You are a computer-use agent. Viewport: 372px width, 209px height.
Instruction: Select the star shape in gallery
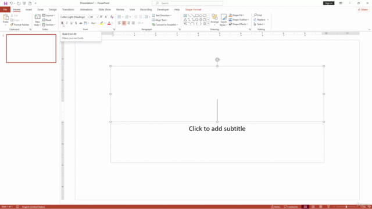[205, 23]
